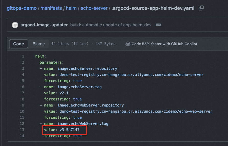Click the GitHub Copilot icon

128,44
